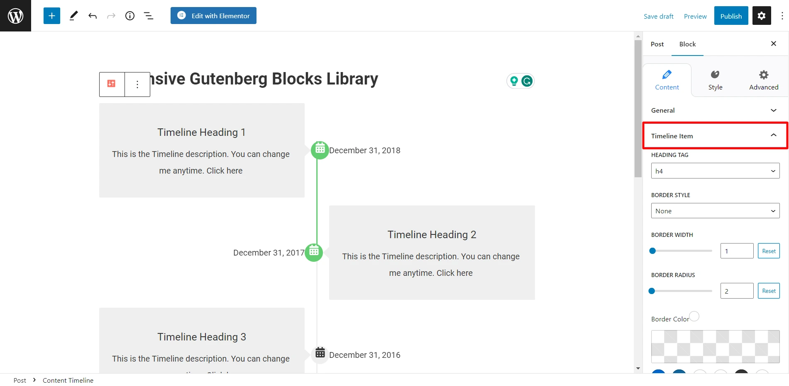Open the Border Style dropdown
This screenshot has width=789, height=386.
715,211
